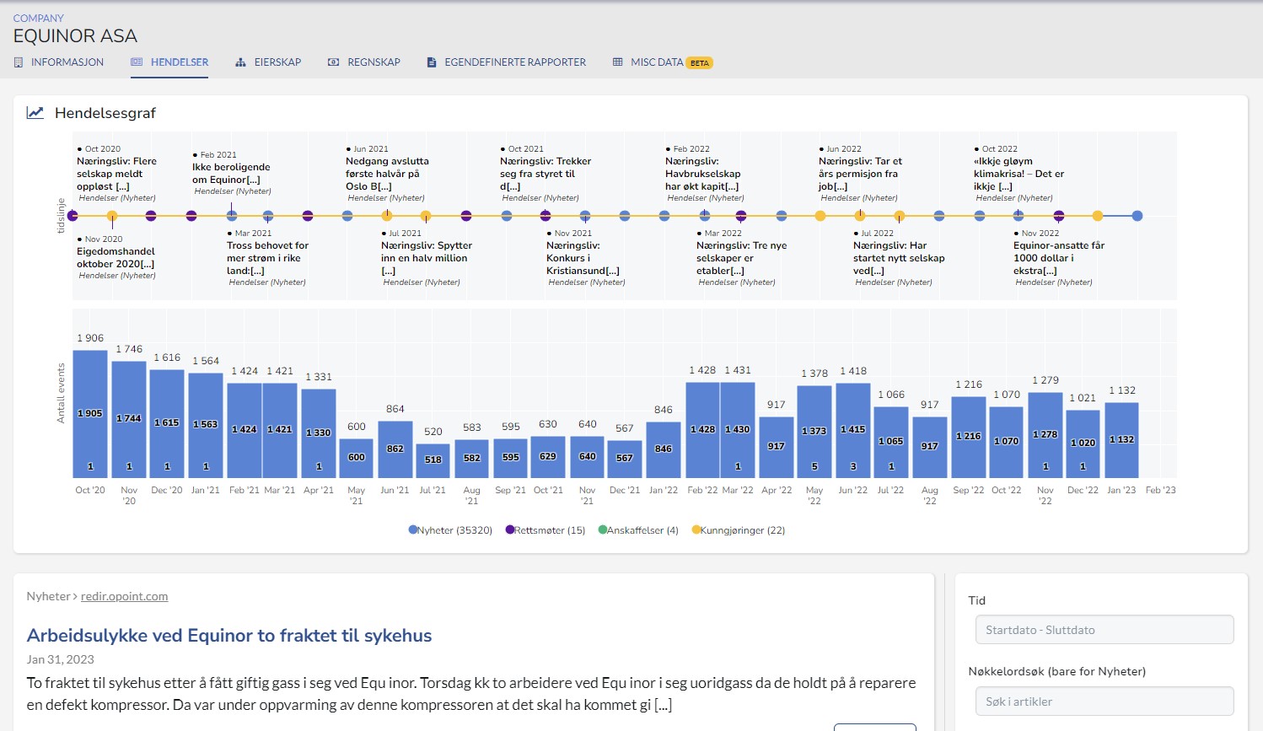The height and width of the screenshot is (731, 1263).
Task: Click event Konkurs i Kristiansund
Action: coord(583,258)
